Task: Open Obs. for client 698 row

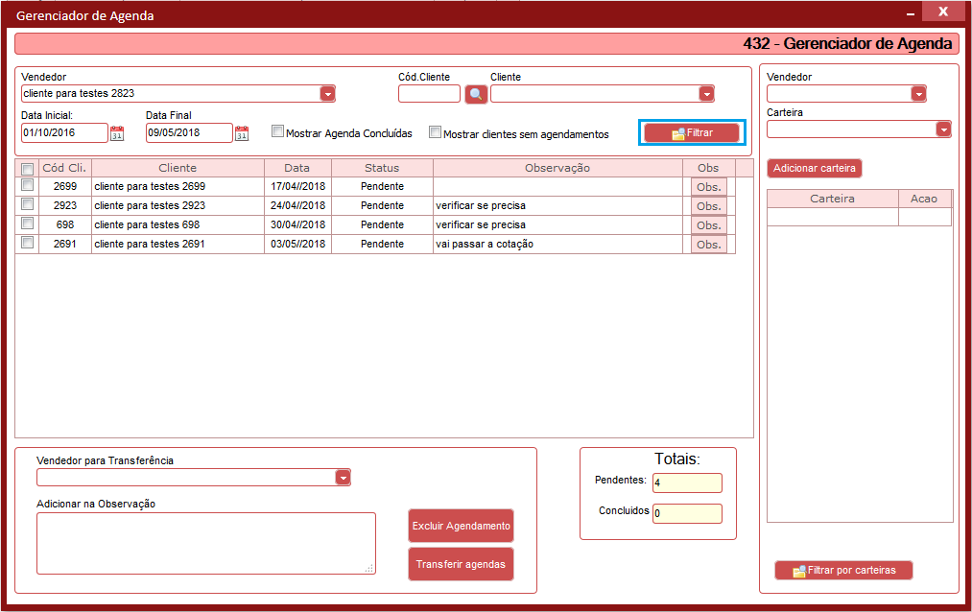Action: [x=708, y=225]
